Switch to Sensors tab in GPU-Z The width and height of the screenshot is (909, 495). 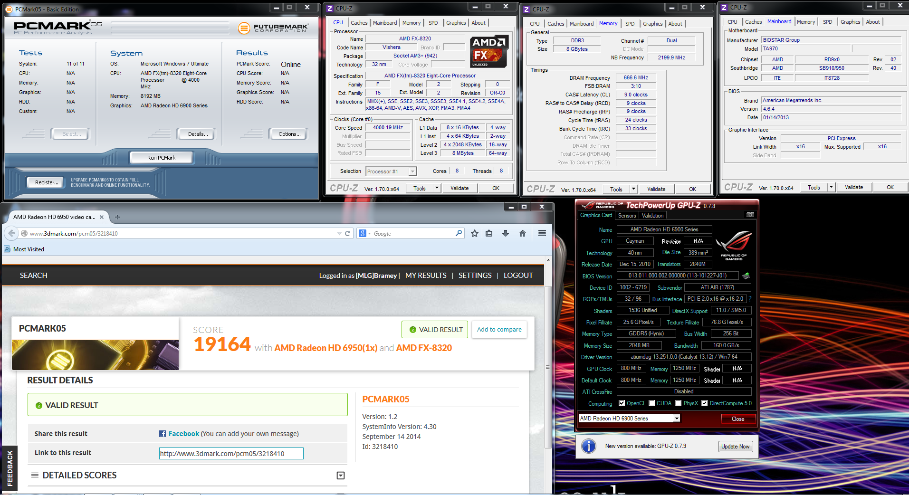coord(627,216)
